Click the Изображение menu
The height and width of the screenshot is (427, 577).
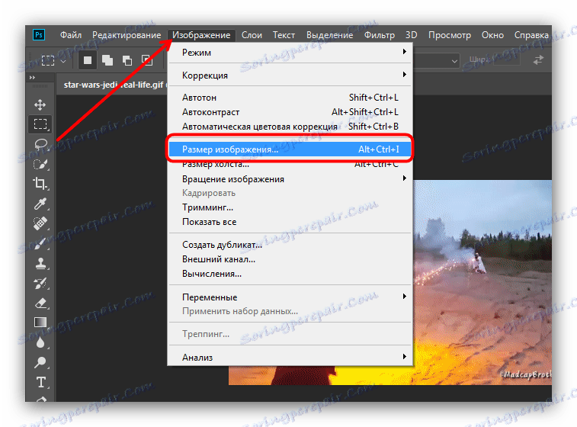pos(201,35)
